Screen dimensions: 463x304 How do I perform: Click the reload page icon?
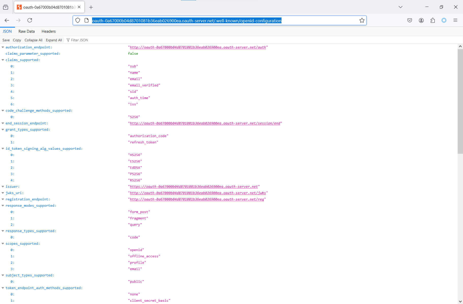30,20
